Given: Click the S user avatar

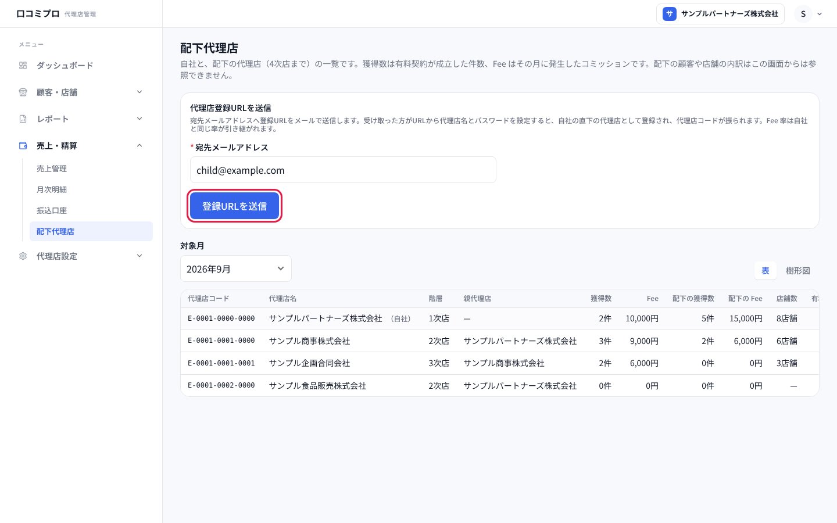Looking at the screenshot, I should (803, 14).
